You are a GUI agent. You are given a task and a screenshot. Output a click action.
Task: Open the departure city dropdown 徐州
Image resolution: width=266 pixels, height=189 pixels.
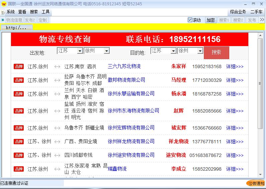pyautogui.click(x=97, y=51)
